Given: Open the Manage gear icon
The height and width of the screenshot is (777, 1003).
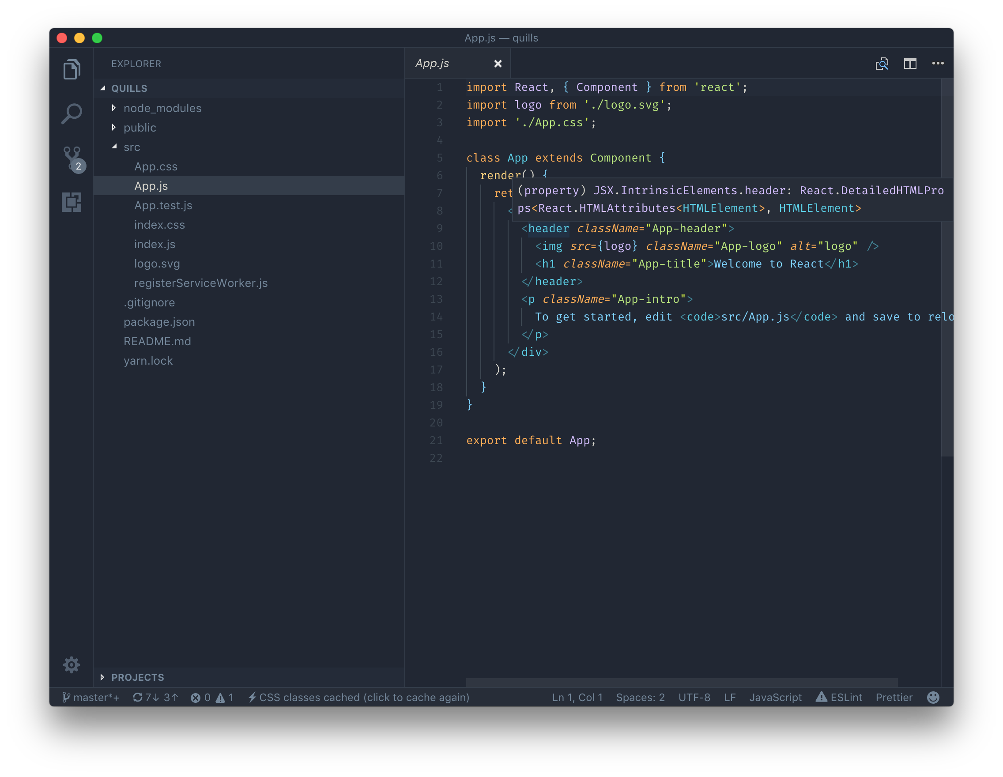Looking at the screenshot, I should [x=72, y=664].
